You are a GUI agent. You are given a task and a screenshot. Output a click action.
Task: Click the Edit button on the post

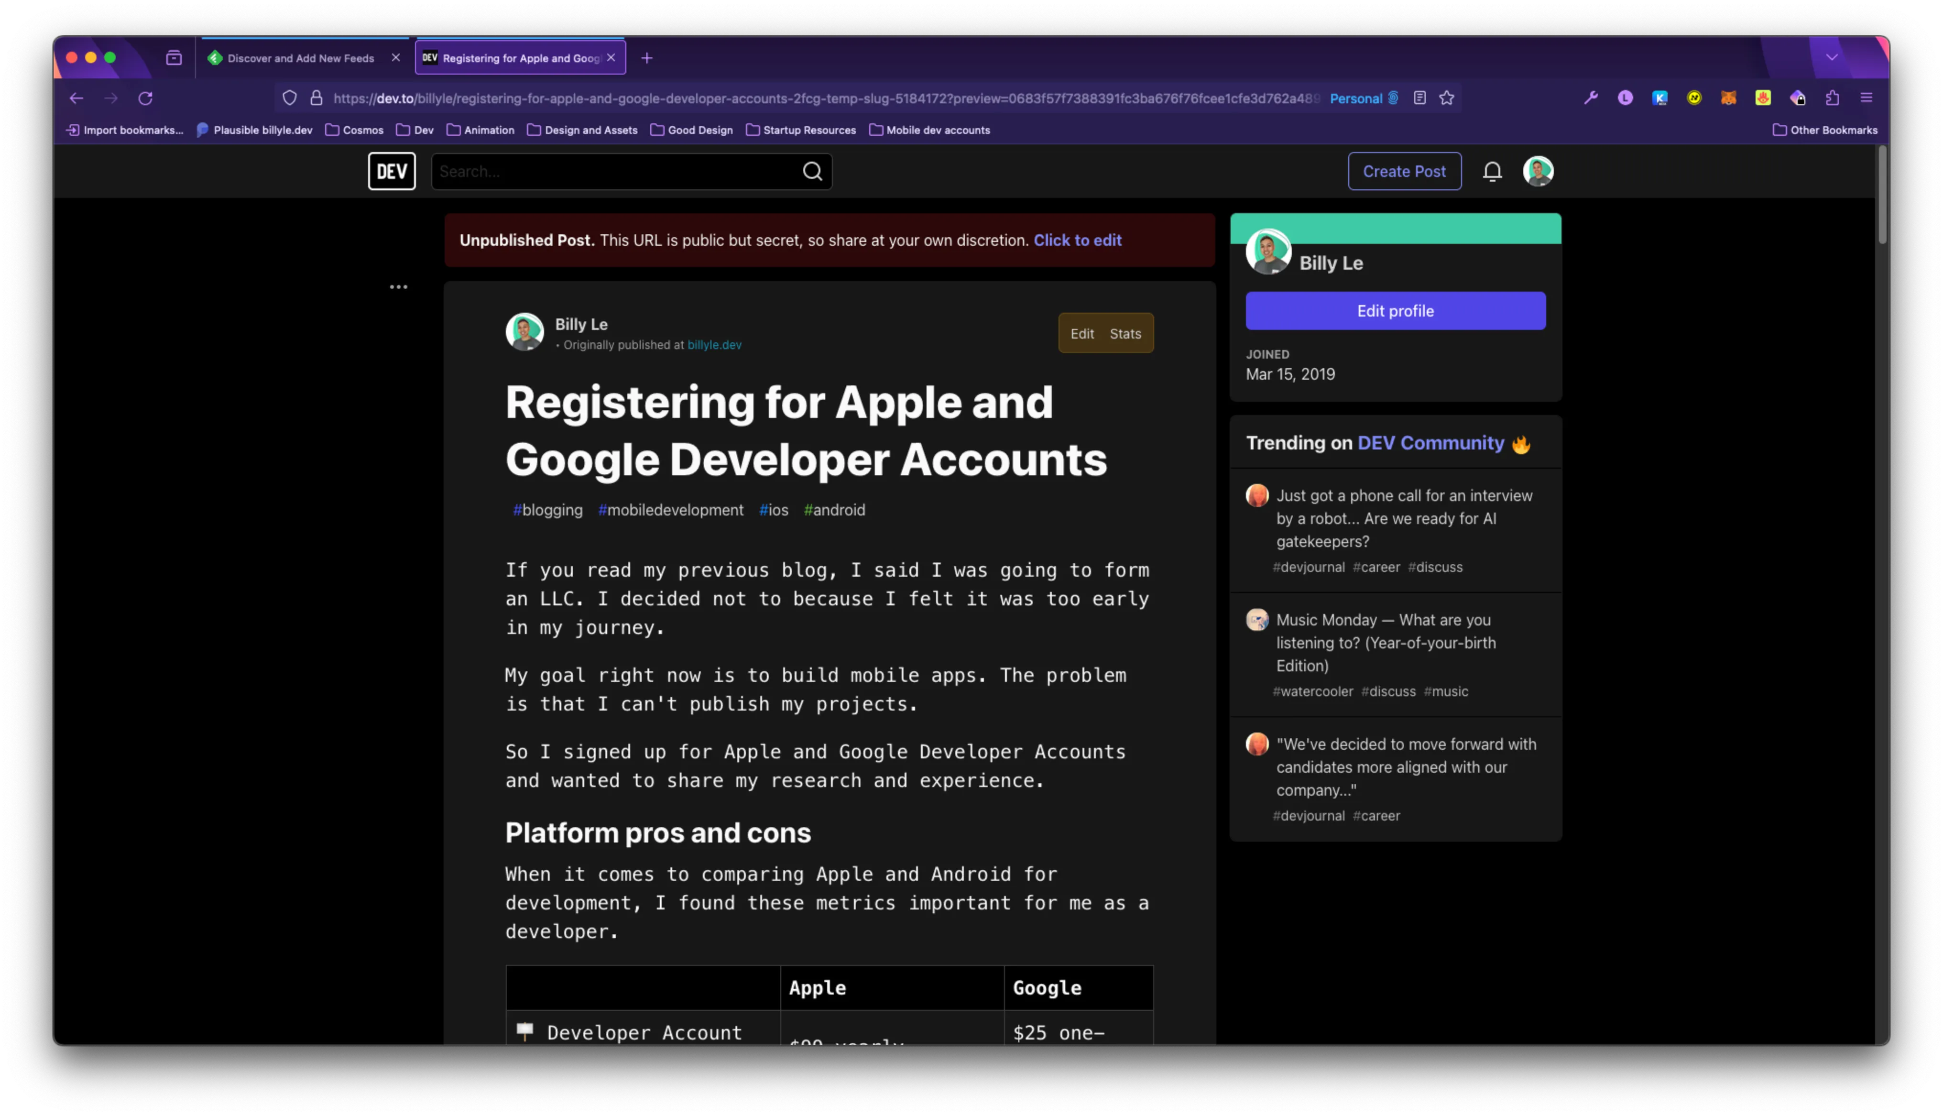1082,333
